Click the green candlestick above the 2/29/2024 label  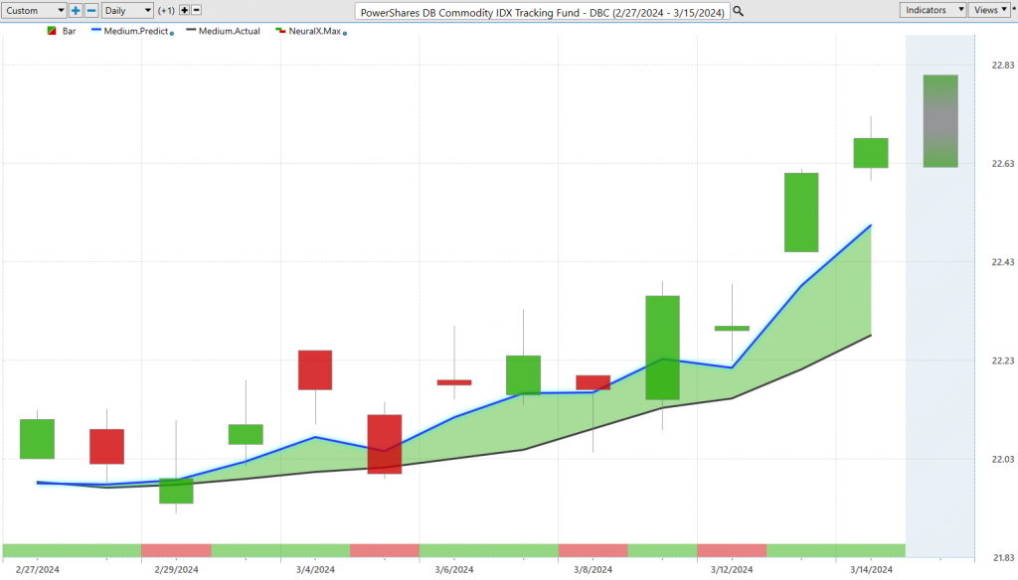point(176,492)
